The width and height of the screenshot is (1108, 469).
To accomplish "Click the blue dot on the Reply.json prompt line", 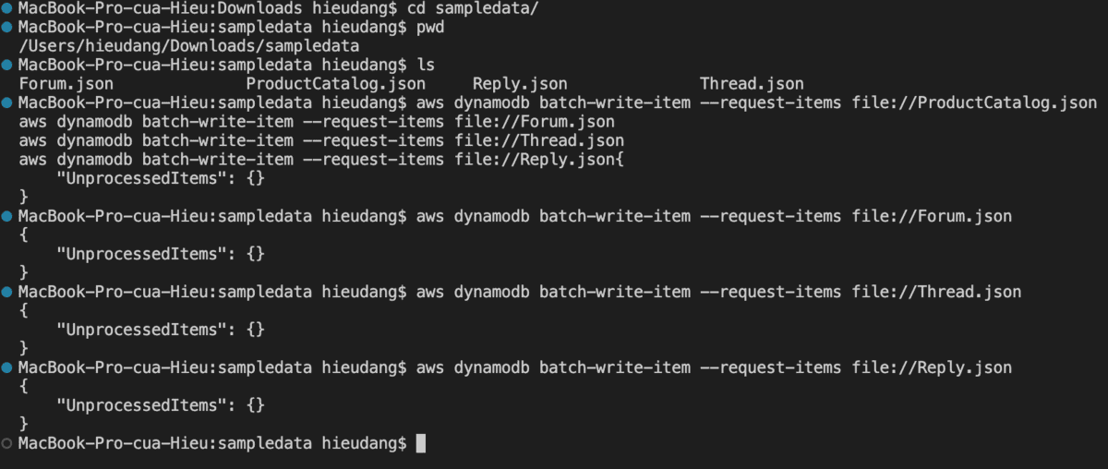I will [7, 367].
